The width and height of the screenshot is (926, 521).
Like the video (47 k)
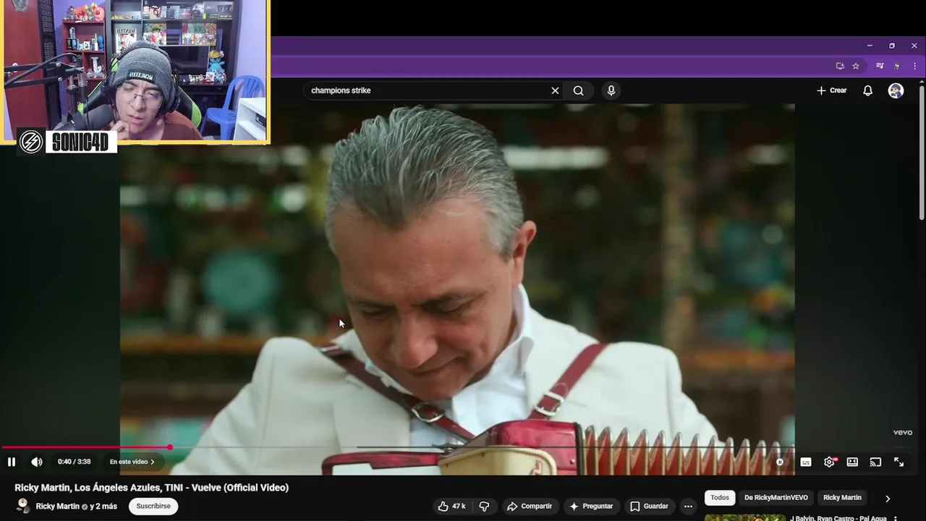[451, 507]
